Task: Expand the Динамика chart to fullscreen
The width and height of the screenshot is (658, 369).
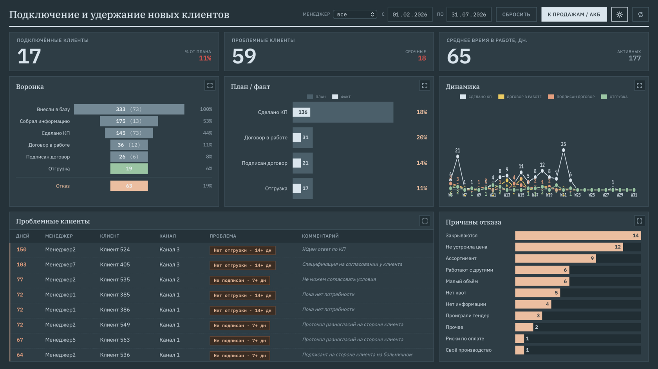Action: 639,85
